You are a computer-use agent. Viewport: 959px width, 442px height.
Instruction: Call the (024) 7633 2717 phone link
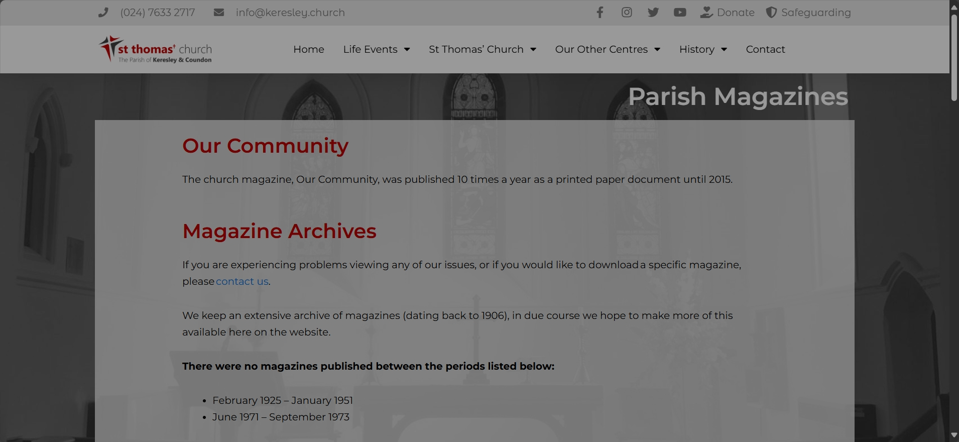[158, 13]
